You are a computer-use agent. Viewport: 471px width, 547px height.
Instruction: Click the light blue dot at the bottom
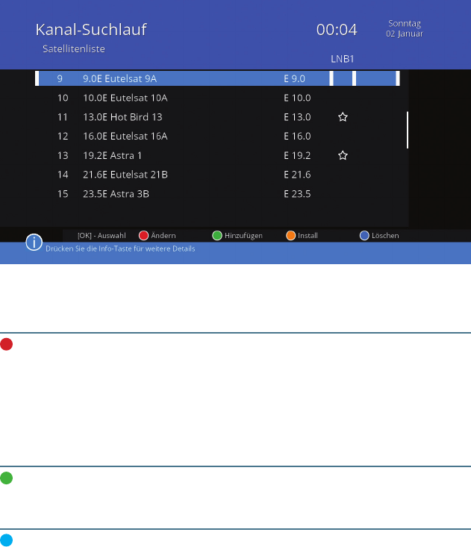coord(6,540)
